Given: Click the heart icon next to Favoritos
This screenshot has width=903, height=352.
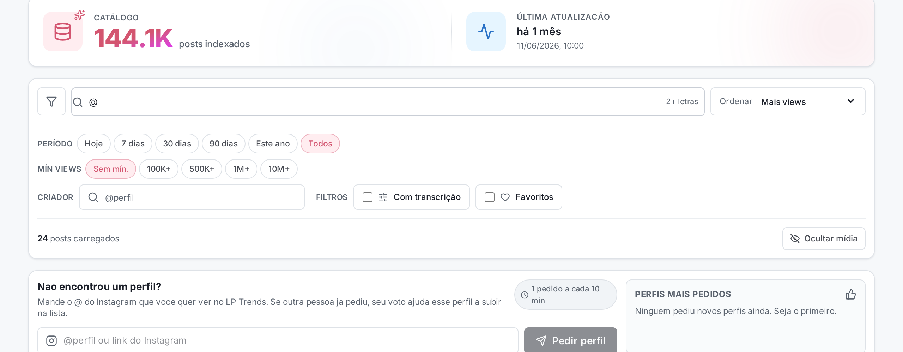Looking at the screenshot, I should tap(505, 197).
